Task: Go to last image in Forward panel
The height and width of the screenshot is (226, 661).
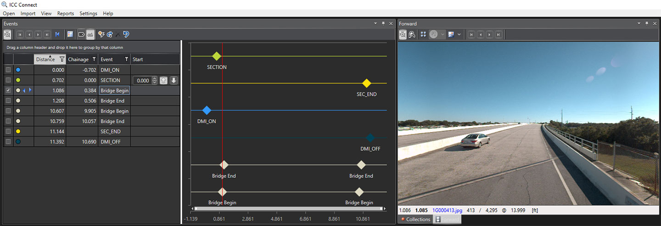Action: coord(498,34)
